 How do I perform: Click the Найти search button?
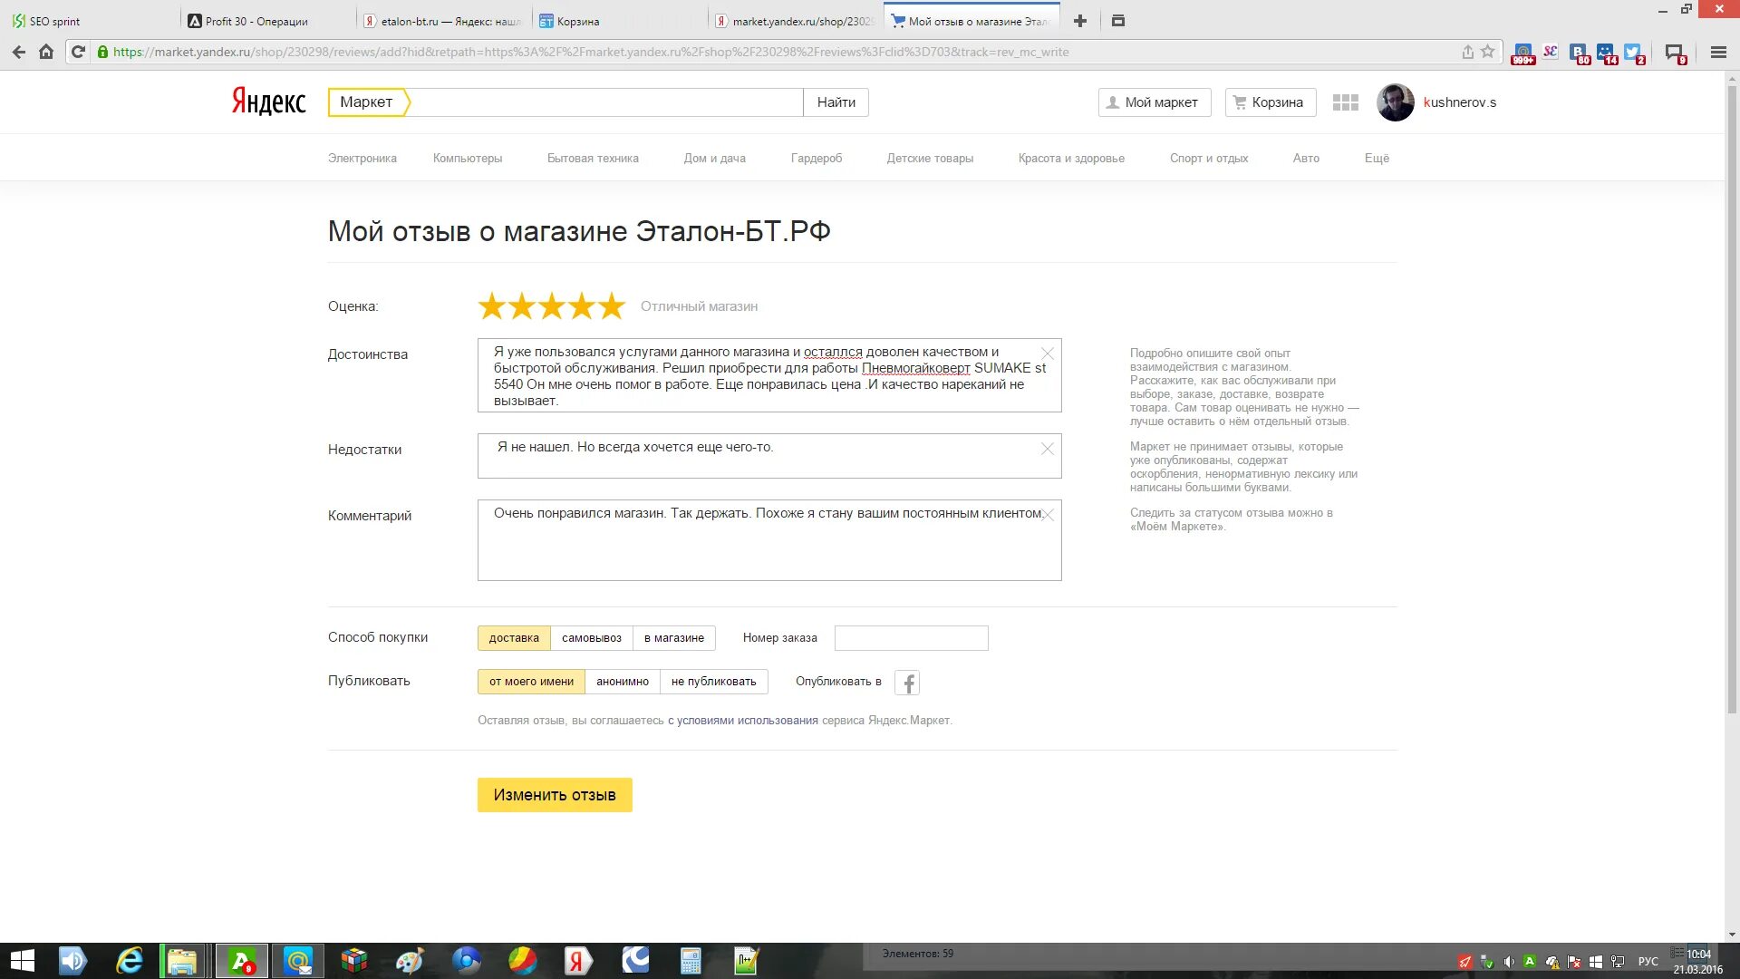[x=836, y=102]
